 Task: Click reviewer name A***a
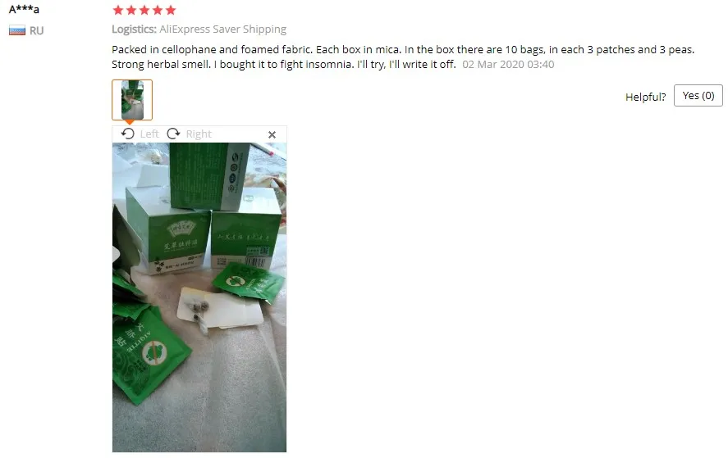click(24, 9)
